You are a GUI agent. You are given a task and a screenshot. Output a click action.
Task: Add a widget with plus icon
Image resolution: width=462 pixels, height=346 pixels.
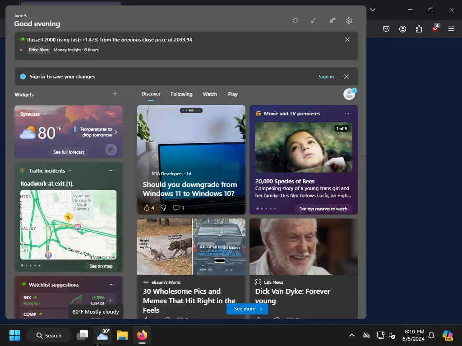[x=115, y=94]
